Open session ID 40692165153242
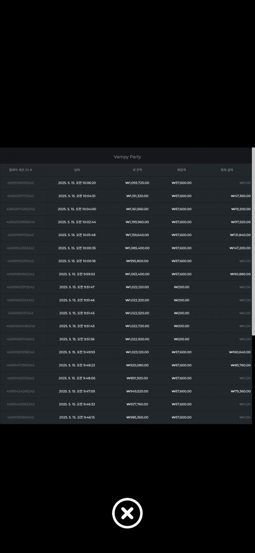The width and height of the screenshot is (255, 553). [x=21, y=183]
